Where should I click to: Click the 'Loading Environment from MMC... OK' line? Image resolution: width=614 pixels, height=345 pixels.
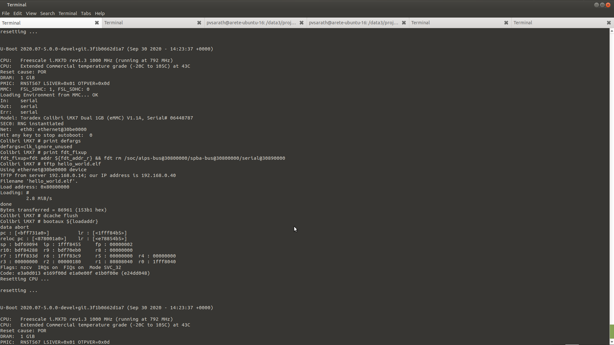[x=49, y=95]
